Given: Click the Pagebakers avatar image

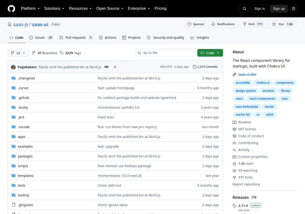Looking at the screenshot, I should pos(13,67).
